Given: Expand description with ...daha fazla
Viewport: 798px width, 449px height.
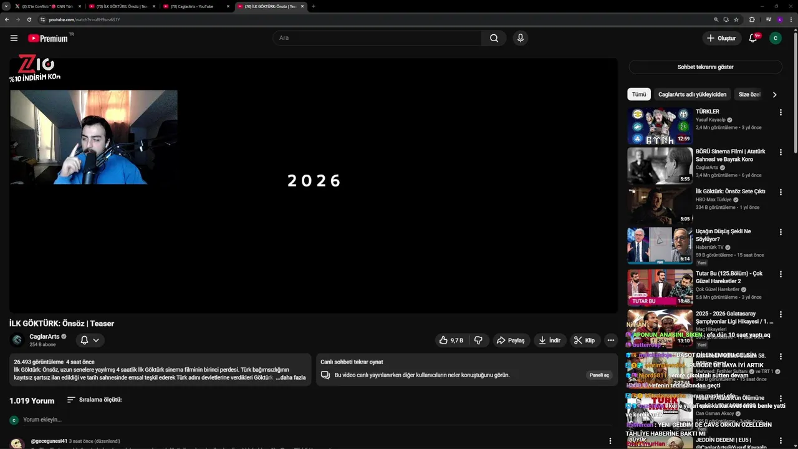Looking at the screenshot, I should (291, 377).
